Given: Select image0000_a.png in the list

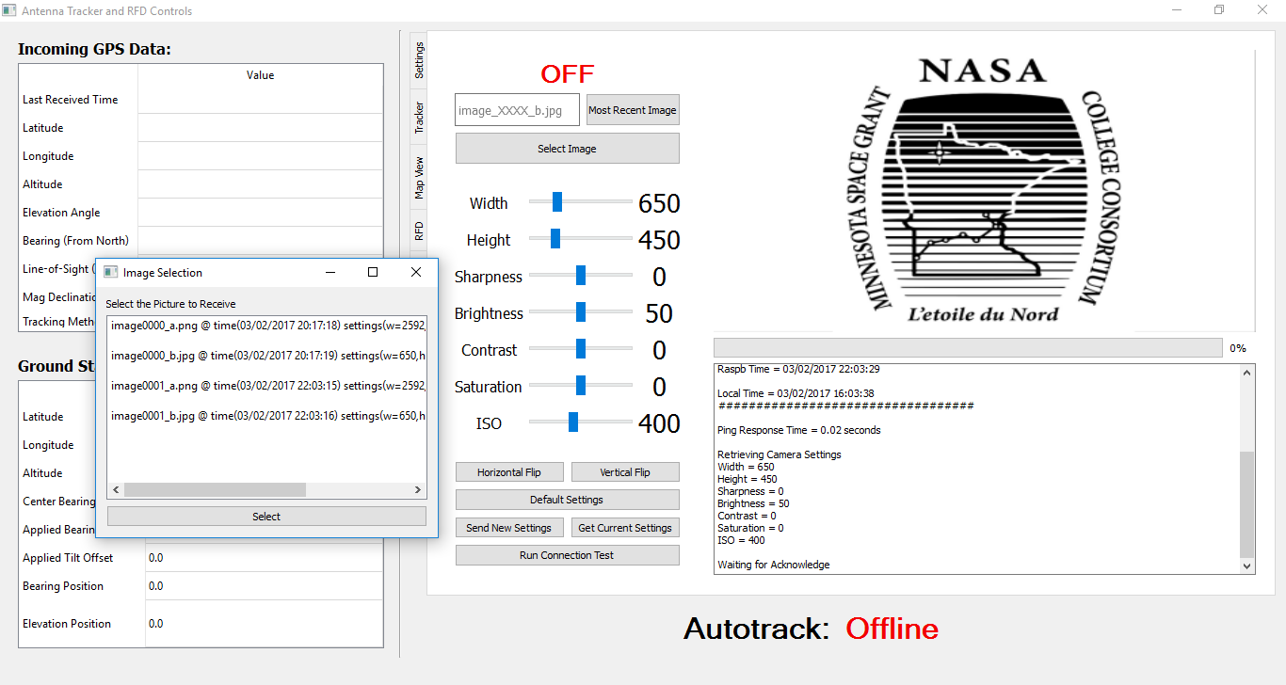Looking at the screenshot, I should coord(266,326).
